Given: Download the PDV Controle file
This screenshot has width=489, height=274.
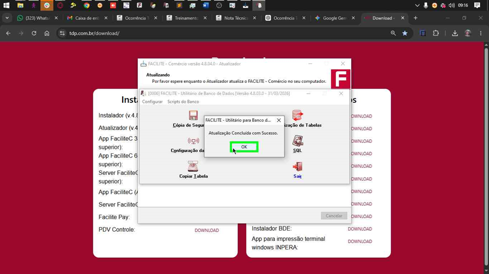Looking at the screenshot, I should [x=206, y=230].
